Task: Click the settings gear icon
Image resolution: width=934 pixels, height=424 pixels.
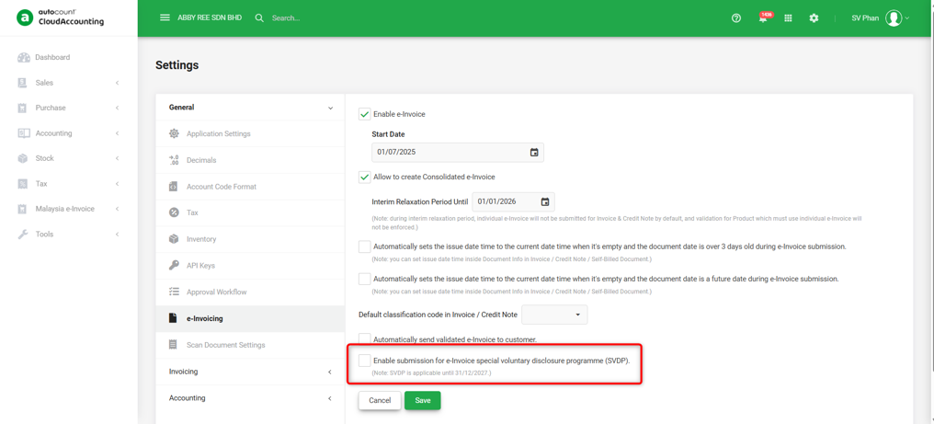Action: [x=814, y=17]
